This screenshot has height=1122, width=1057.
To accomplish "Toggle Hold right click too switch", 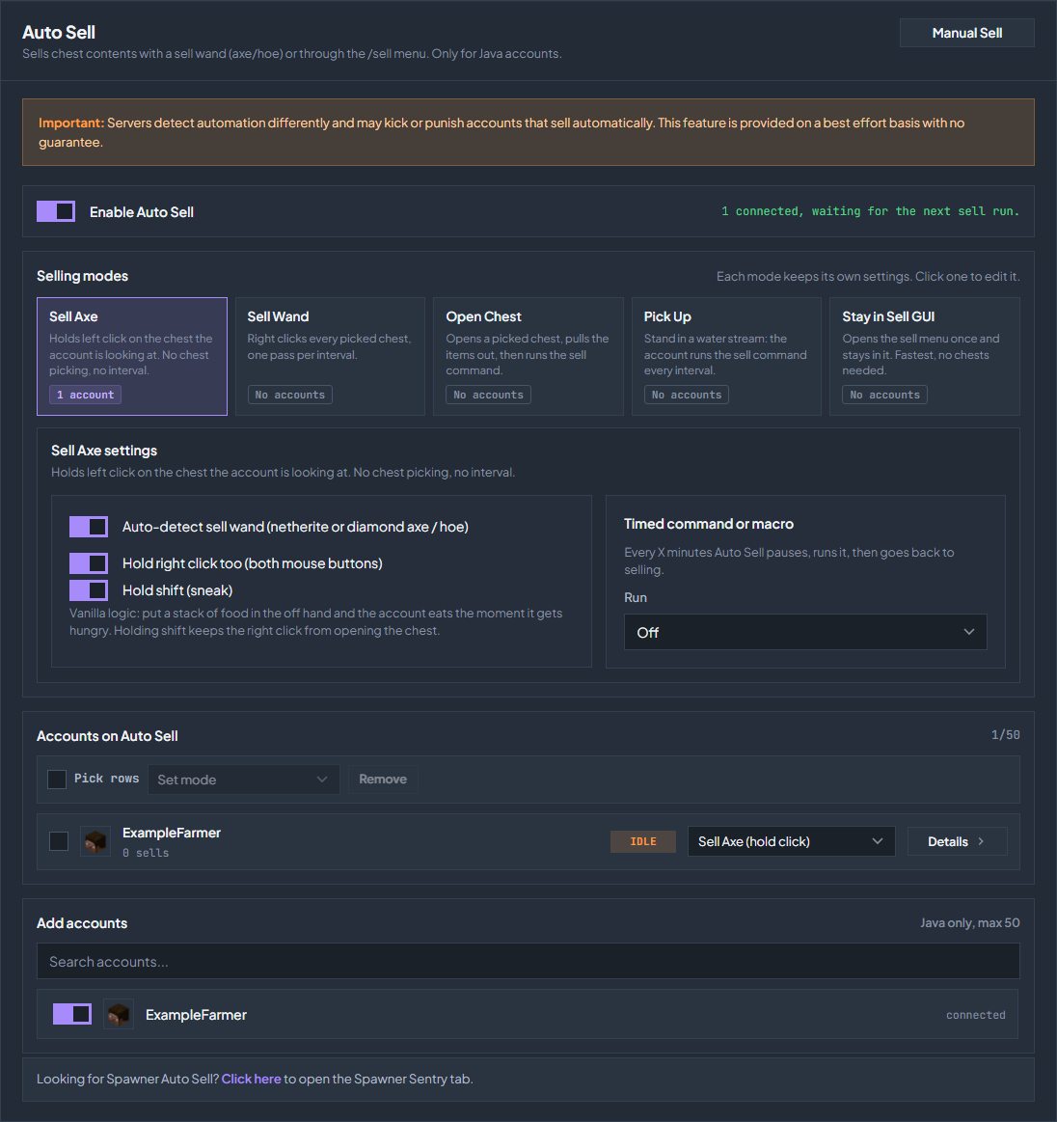I will pos(89,563).
